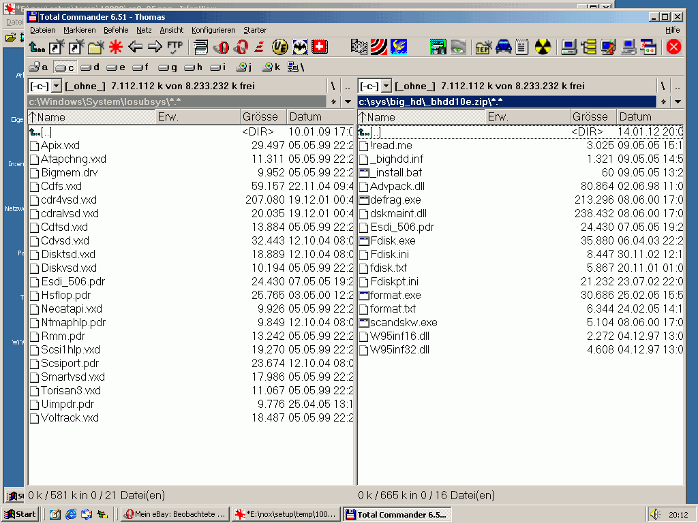Select _install.bat in right panel
Screen dimensions: 698x523
click(520, 173)
